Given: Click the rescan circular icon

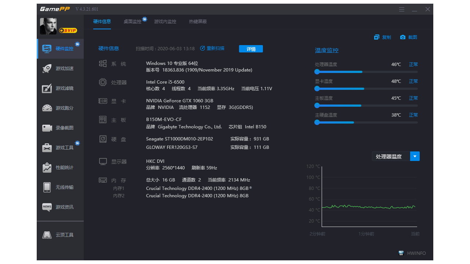Looking at the screenshot, I should pyautogui.click(x=203, y=48).
